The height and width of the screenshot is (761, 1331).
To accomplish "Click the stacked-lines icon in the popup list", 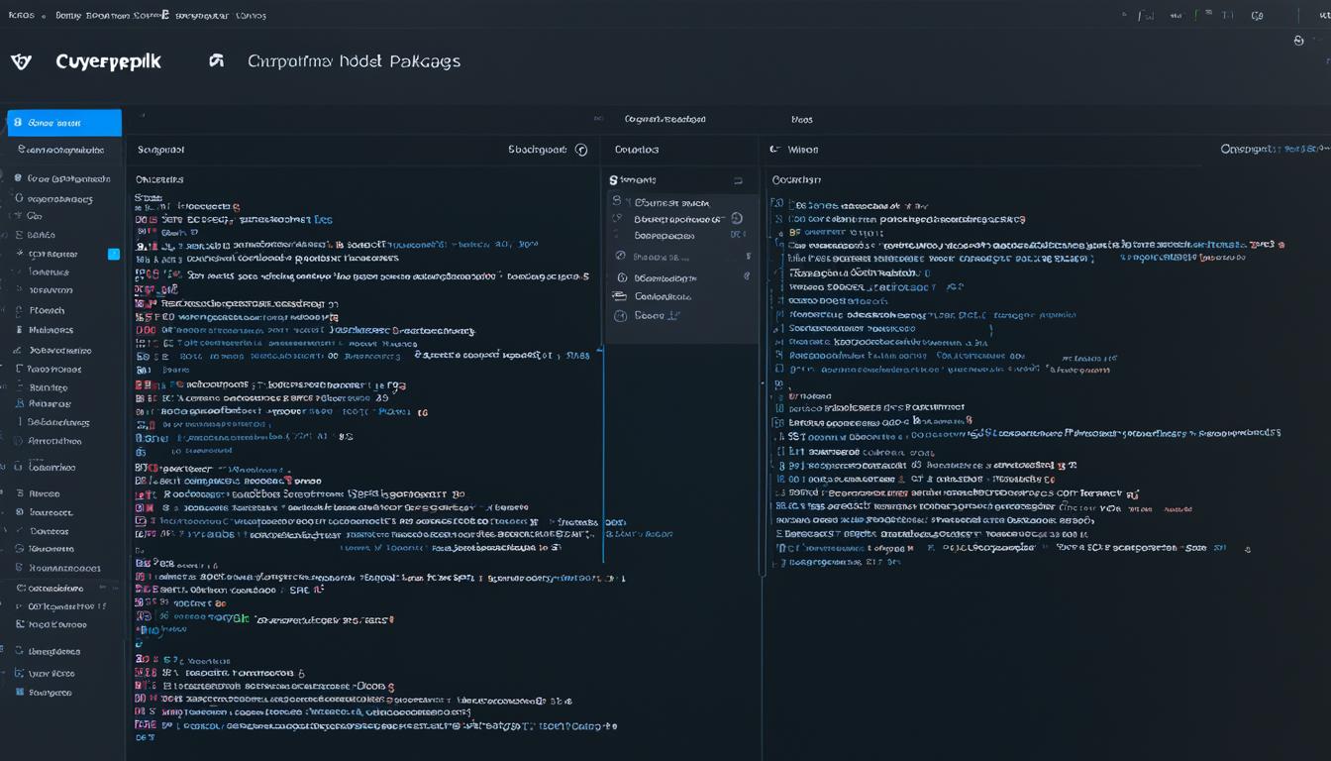I will coord(620,296).
